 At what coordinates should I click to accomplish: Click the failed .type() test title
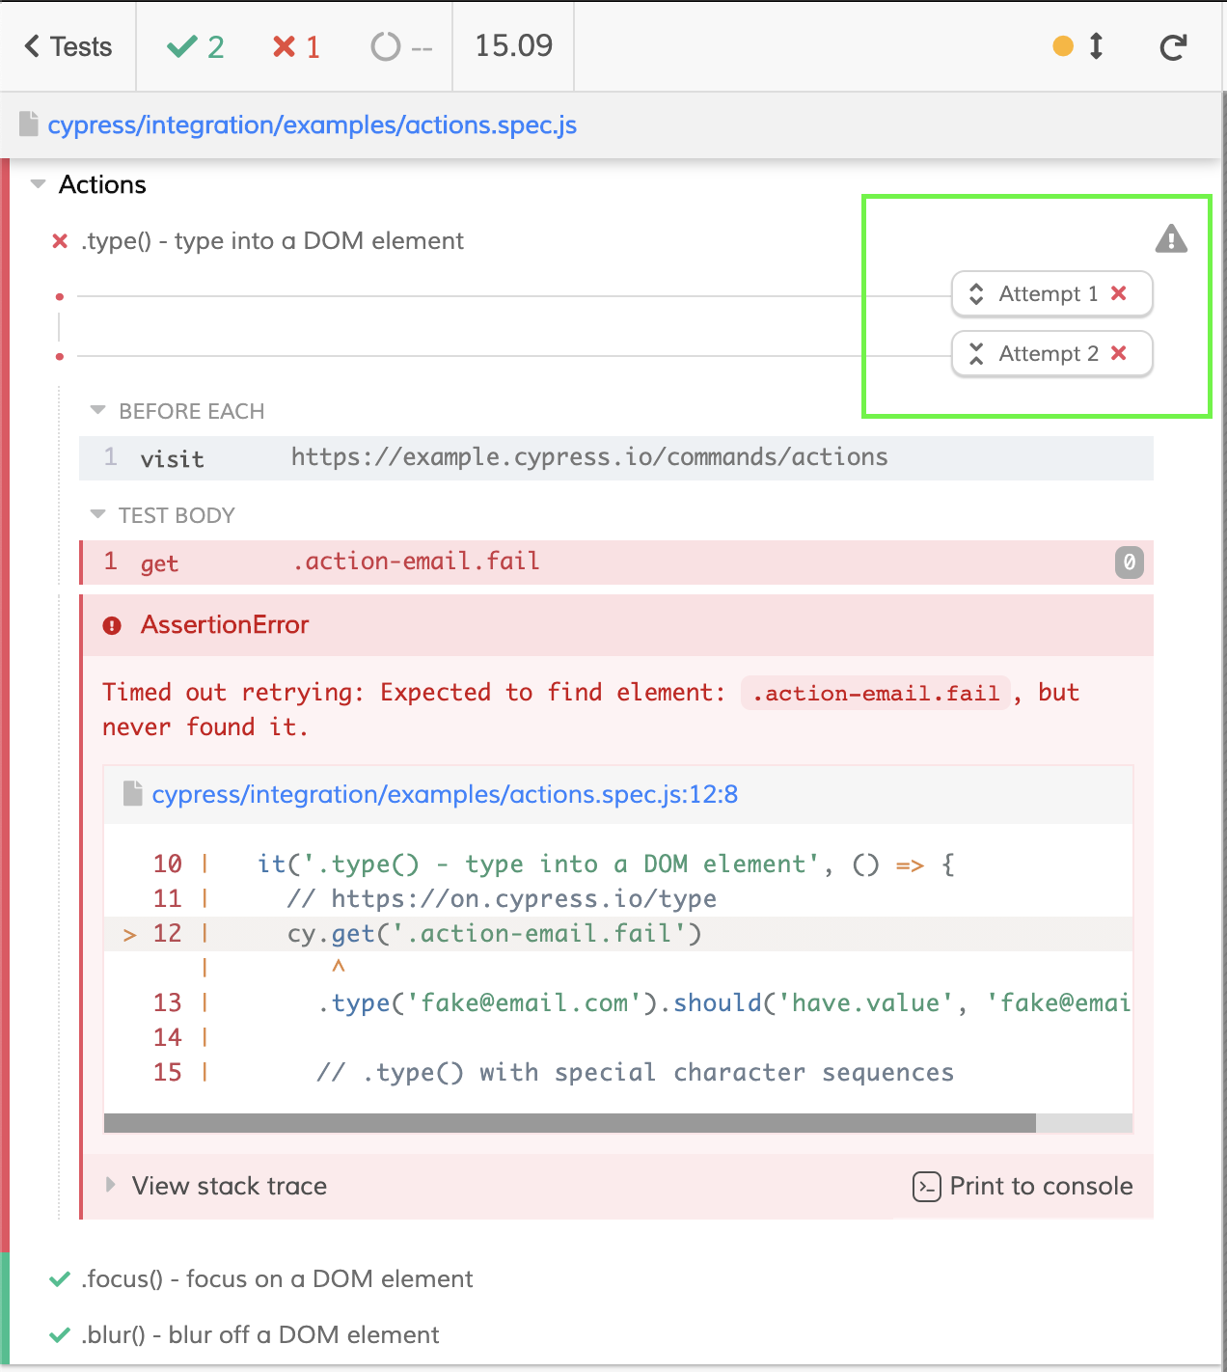coord(272,240)
